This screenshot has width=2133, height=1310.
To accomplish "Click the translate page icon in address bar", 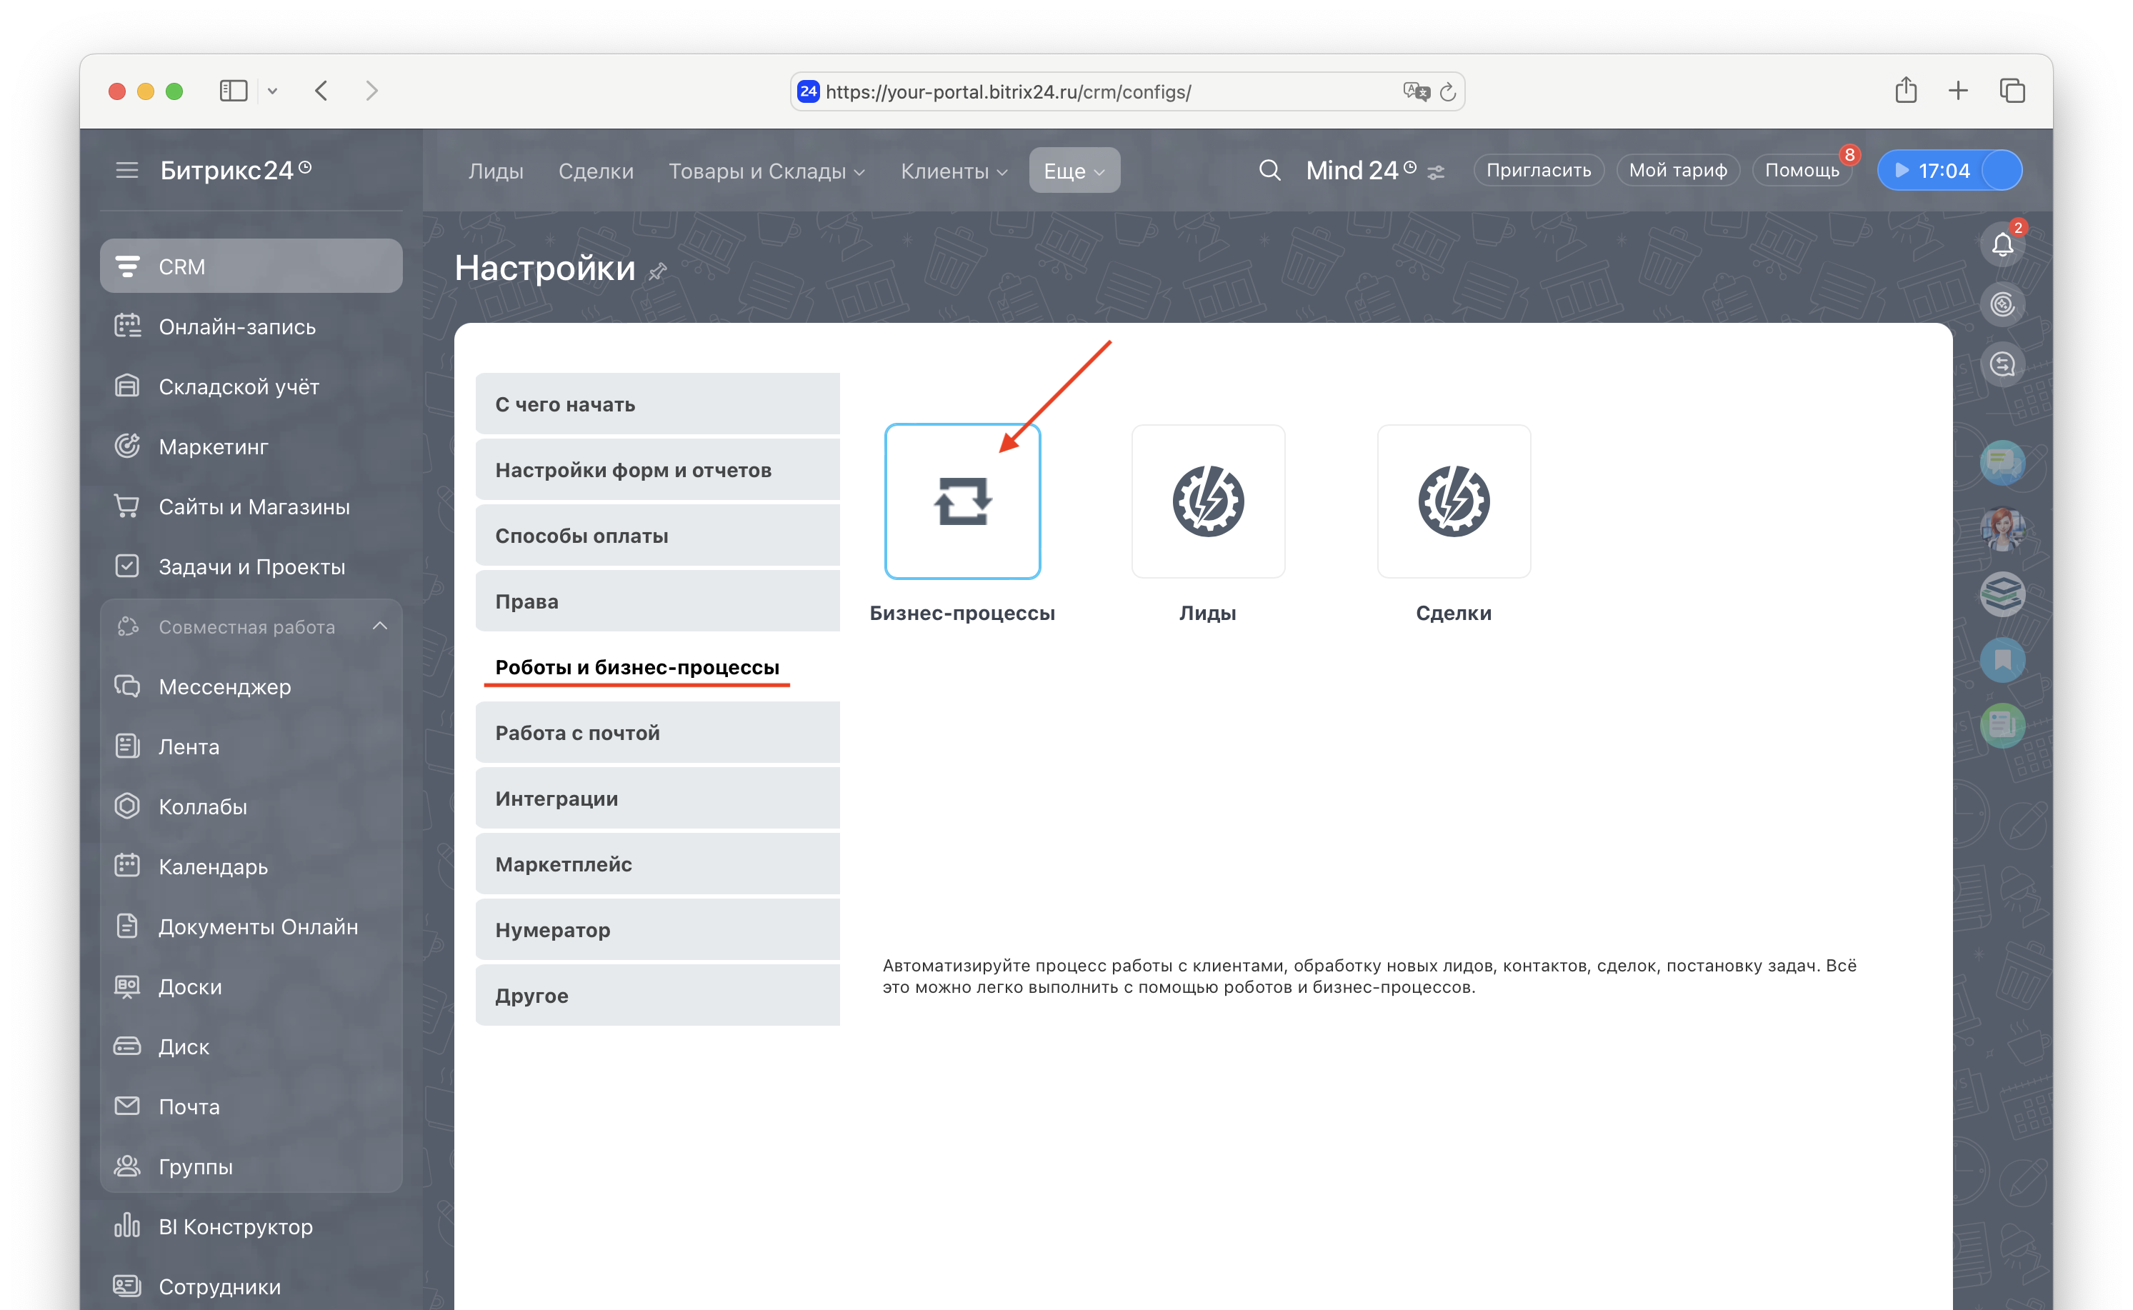I will tap(1415, 92).
